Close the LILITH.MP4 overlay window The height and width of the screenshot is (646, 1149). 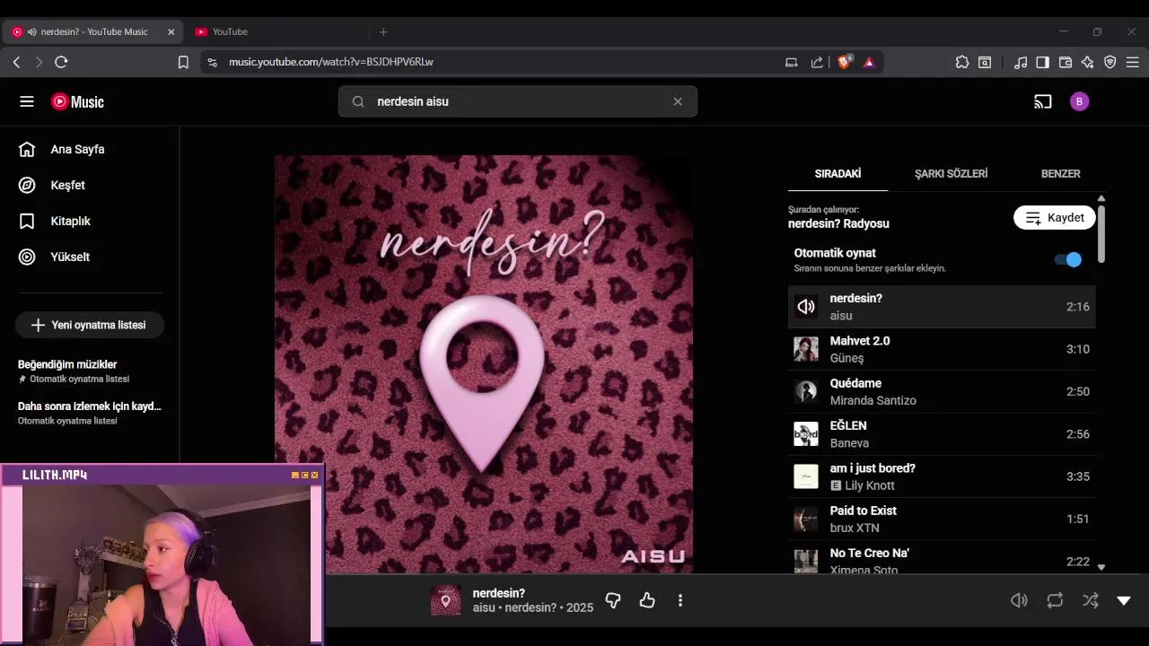pos(314,475)
